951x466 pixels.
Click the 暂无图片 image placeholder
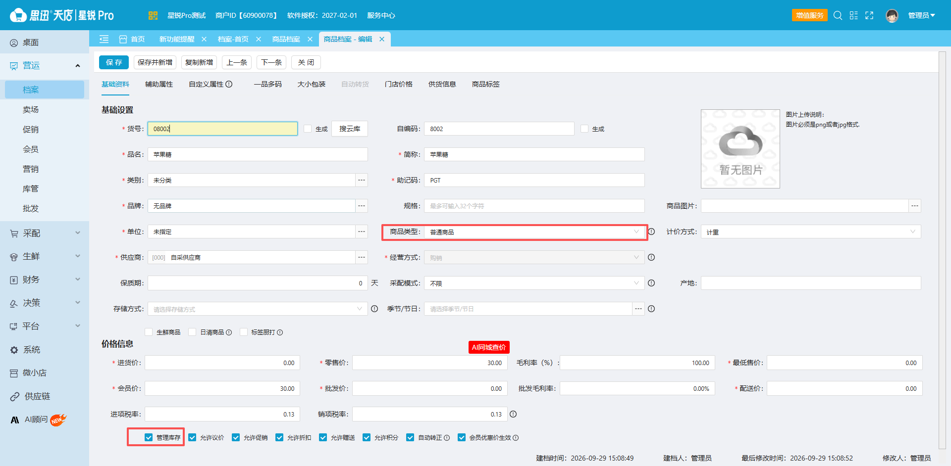click(x=740, y=149)
